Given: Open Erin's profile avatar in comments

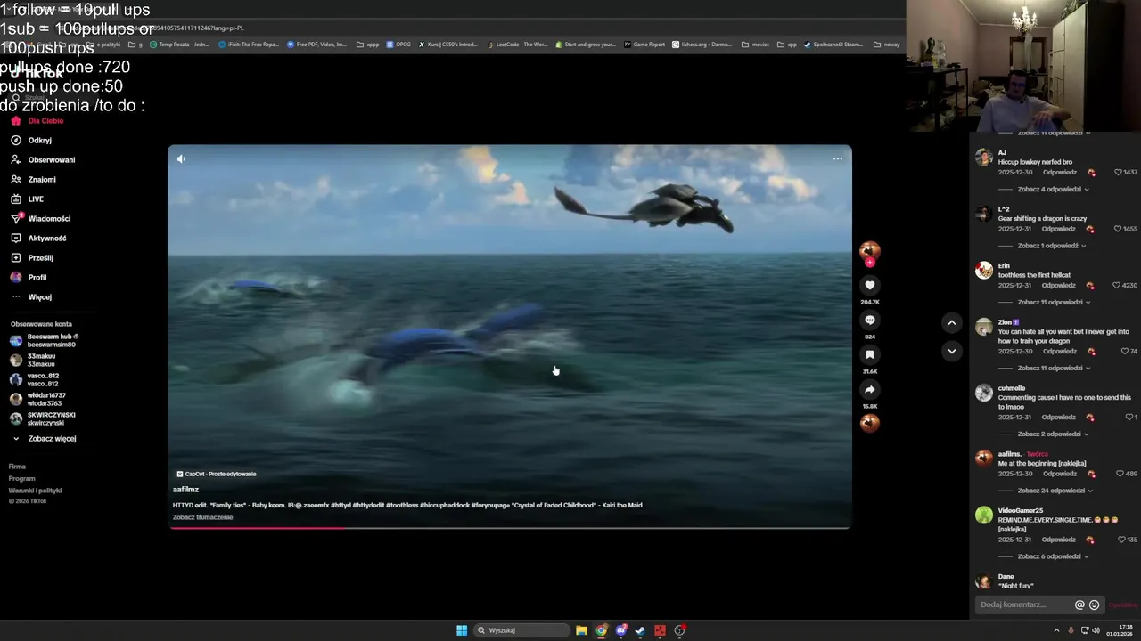Looking at the screenshot, I should 984,271.
